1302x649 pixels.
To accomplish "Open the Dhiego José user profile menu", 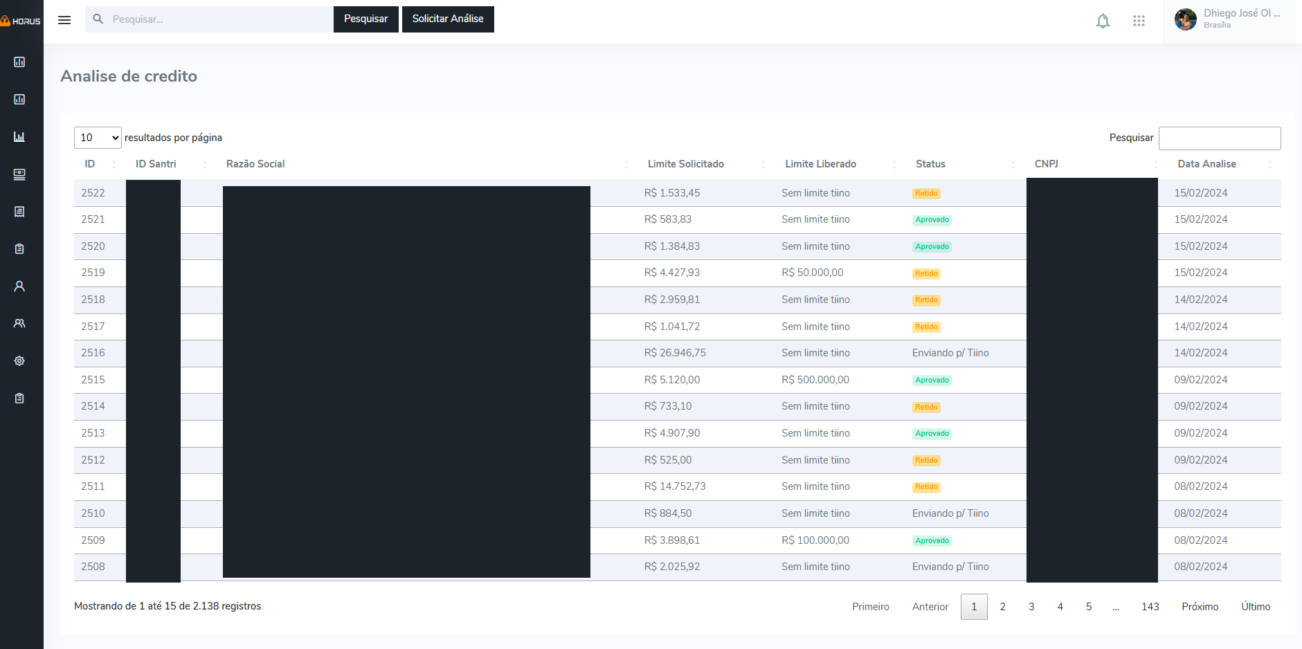I will (x=1228, y=19).
